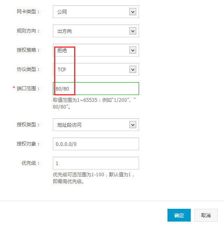The height and width of the screenshot is (226, 224).
Task: Click the arrow icon on 授权类型 selector
Action: coord(133,125)
